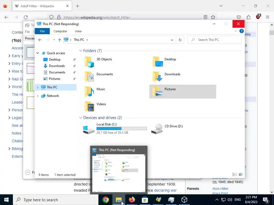Select Adolf Hitler Wikipedia browser tab
The width and height of the screenshot is (274, 205).
42,6
